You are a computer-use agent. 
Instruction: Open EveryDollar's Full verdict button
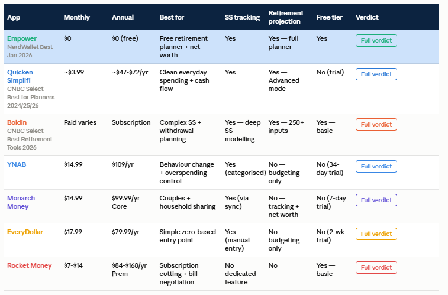pos(376,234)
